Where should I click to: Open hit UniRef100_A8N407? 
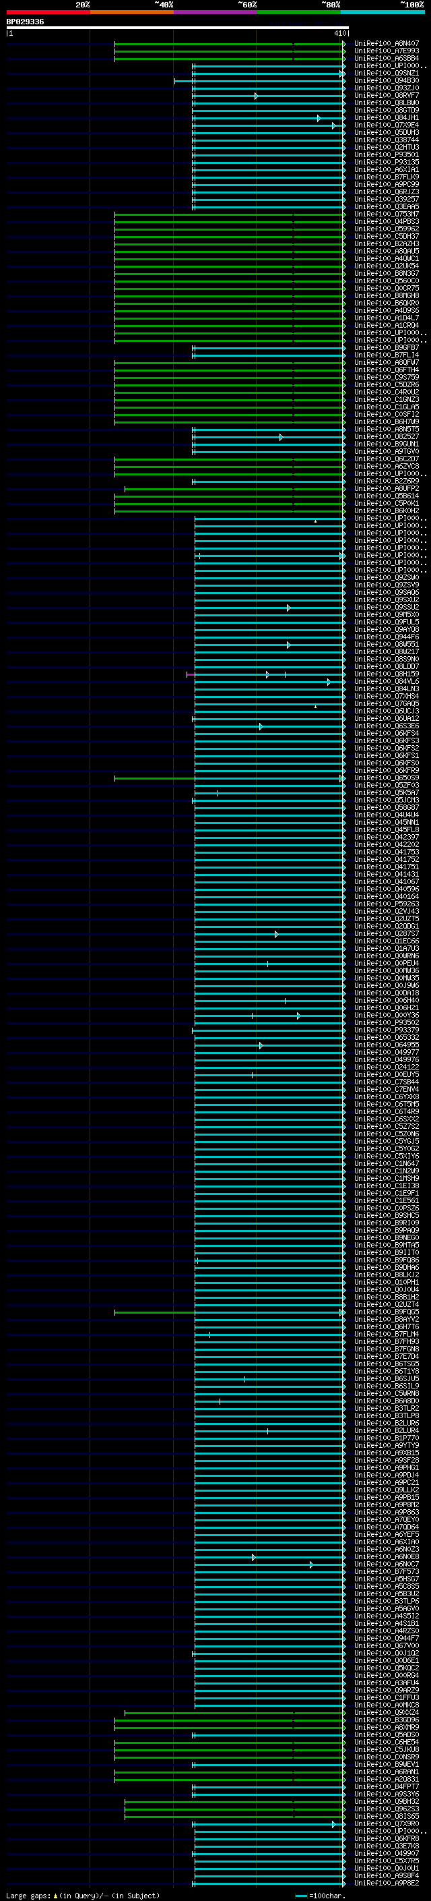pos(386,44)
